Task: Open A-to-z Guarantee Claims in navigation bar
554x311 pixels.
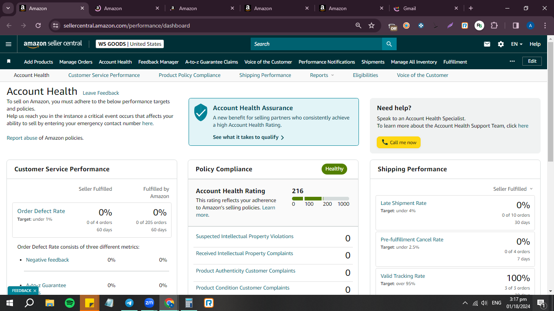Action: pos(212,62)
